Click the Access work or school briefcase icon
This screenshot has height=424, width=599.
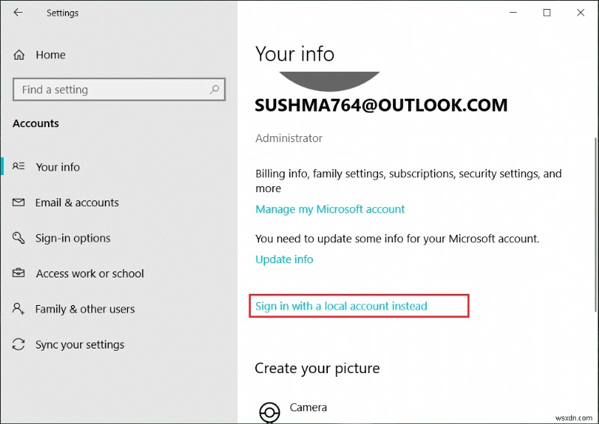pyautogui.click(x=20, y=274)
